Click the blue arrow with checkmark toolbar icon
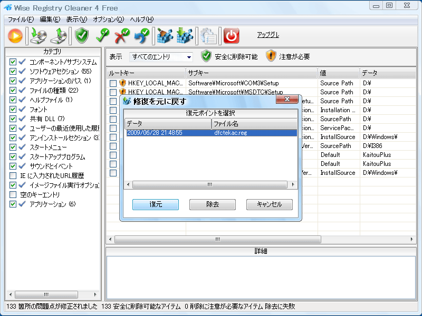 tap(142, 36)
